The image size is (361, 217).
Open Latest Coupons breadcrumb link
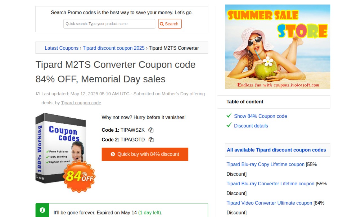[62, 48]
